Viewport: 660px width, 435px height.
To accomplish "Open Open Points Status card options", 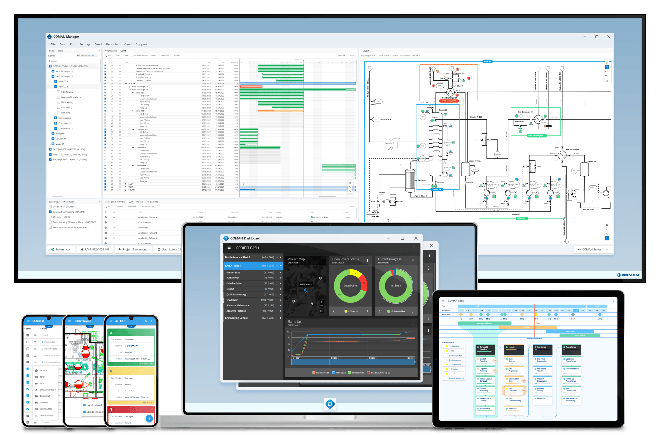I will point(368,260).
